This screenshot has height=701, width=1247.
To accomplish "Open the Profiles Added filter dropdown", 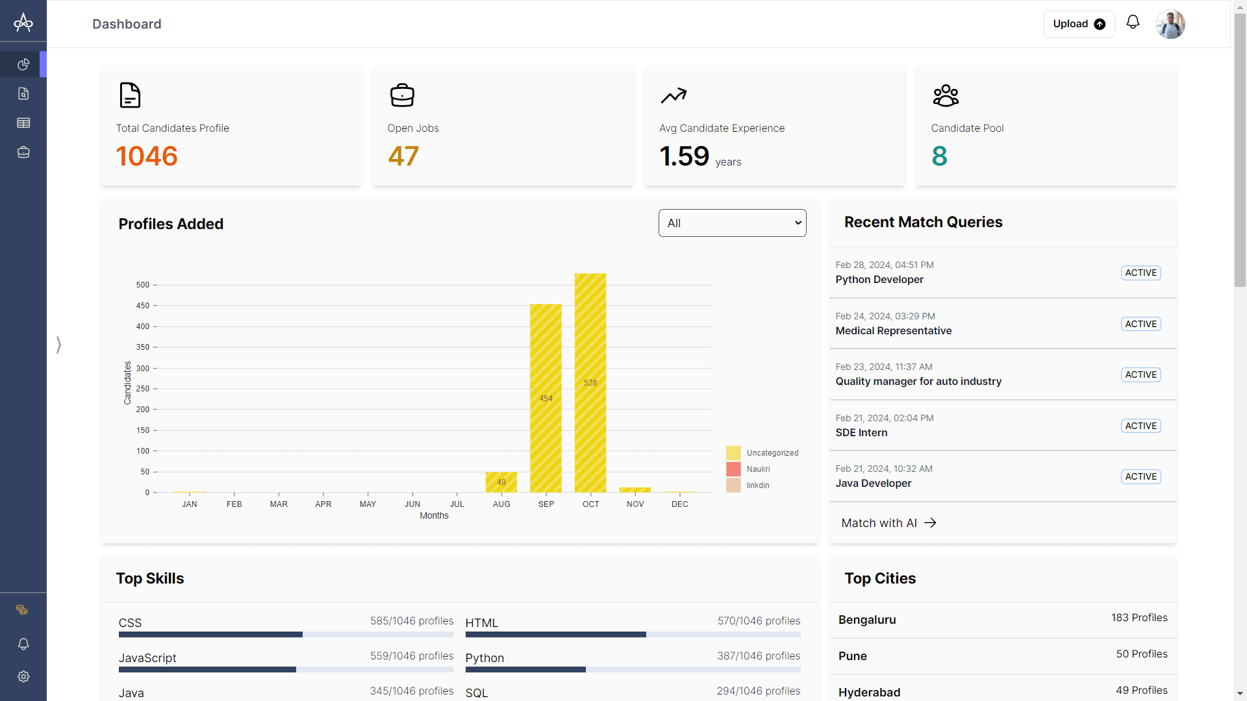I will [x=732, y=223].
